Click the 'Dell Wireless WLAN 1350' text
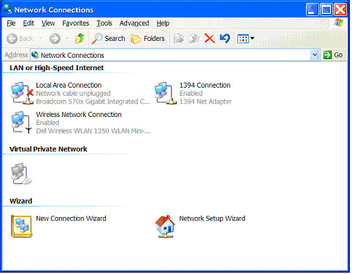 (93, 131)
